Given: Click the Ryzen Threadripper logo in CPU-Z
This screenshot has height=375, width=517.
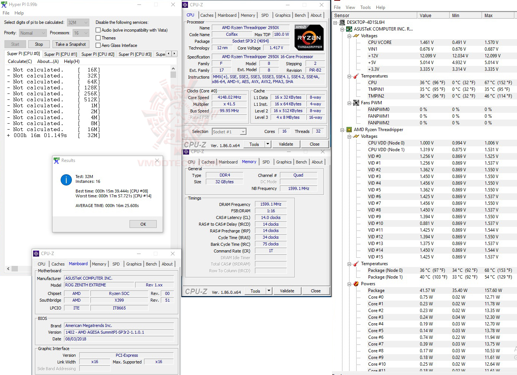Looking at the screenshot, I should 309,37.
